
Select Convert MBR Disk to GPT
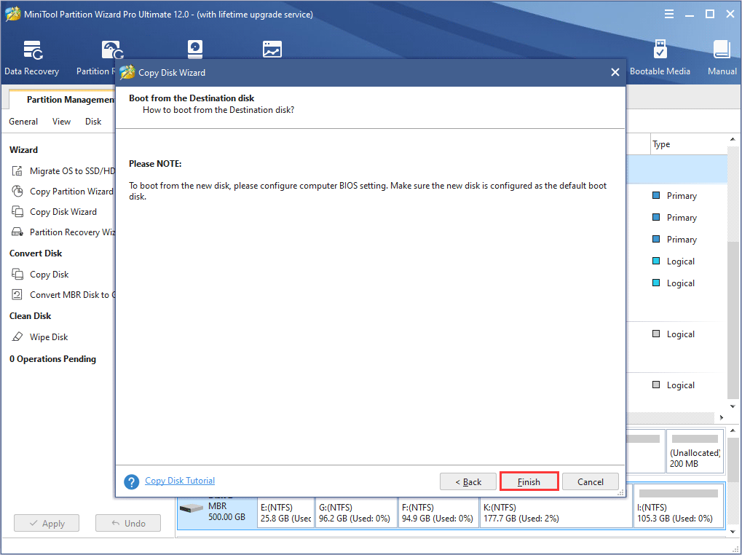tap(63, 295)
